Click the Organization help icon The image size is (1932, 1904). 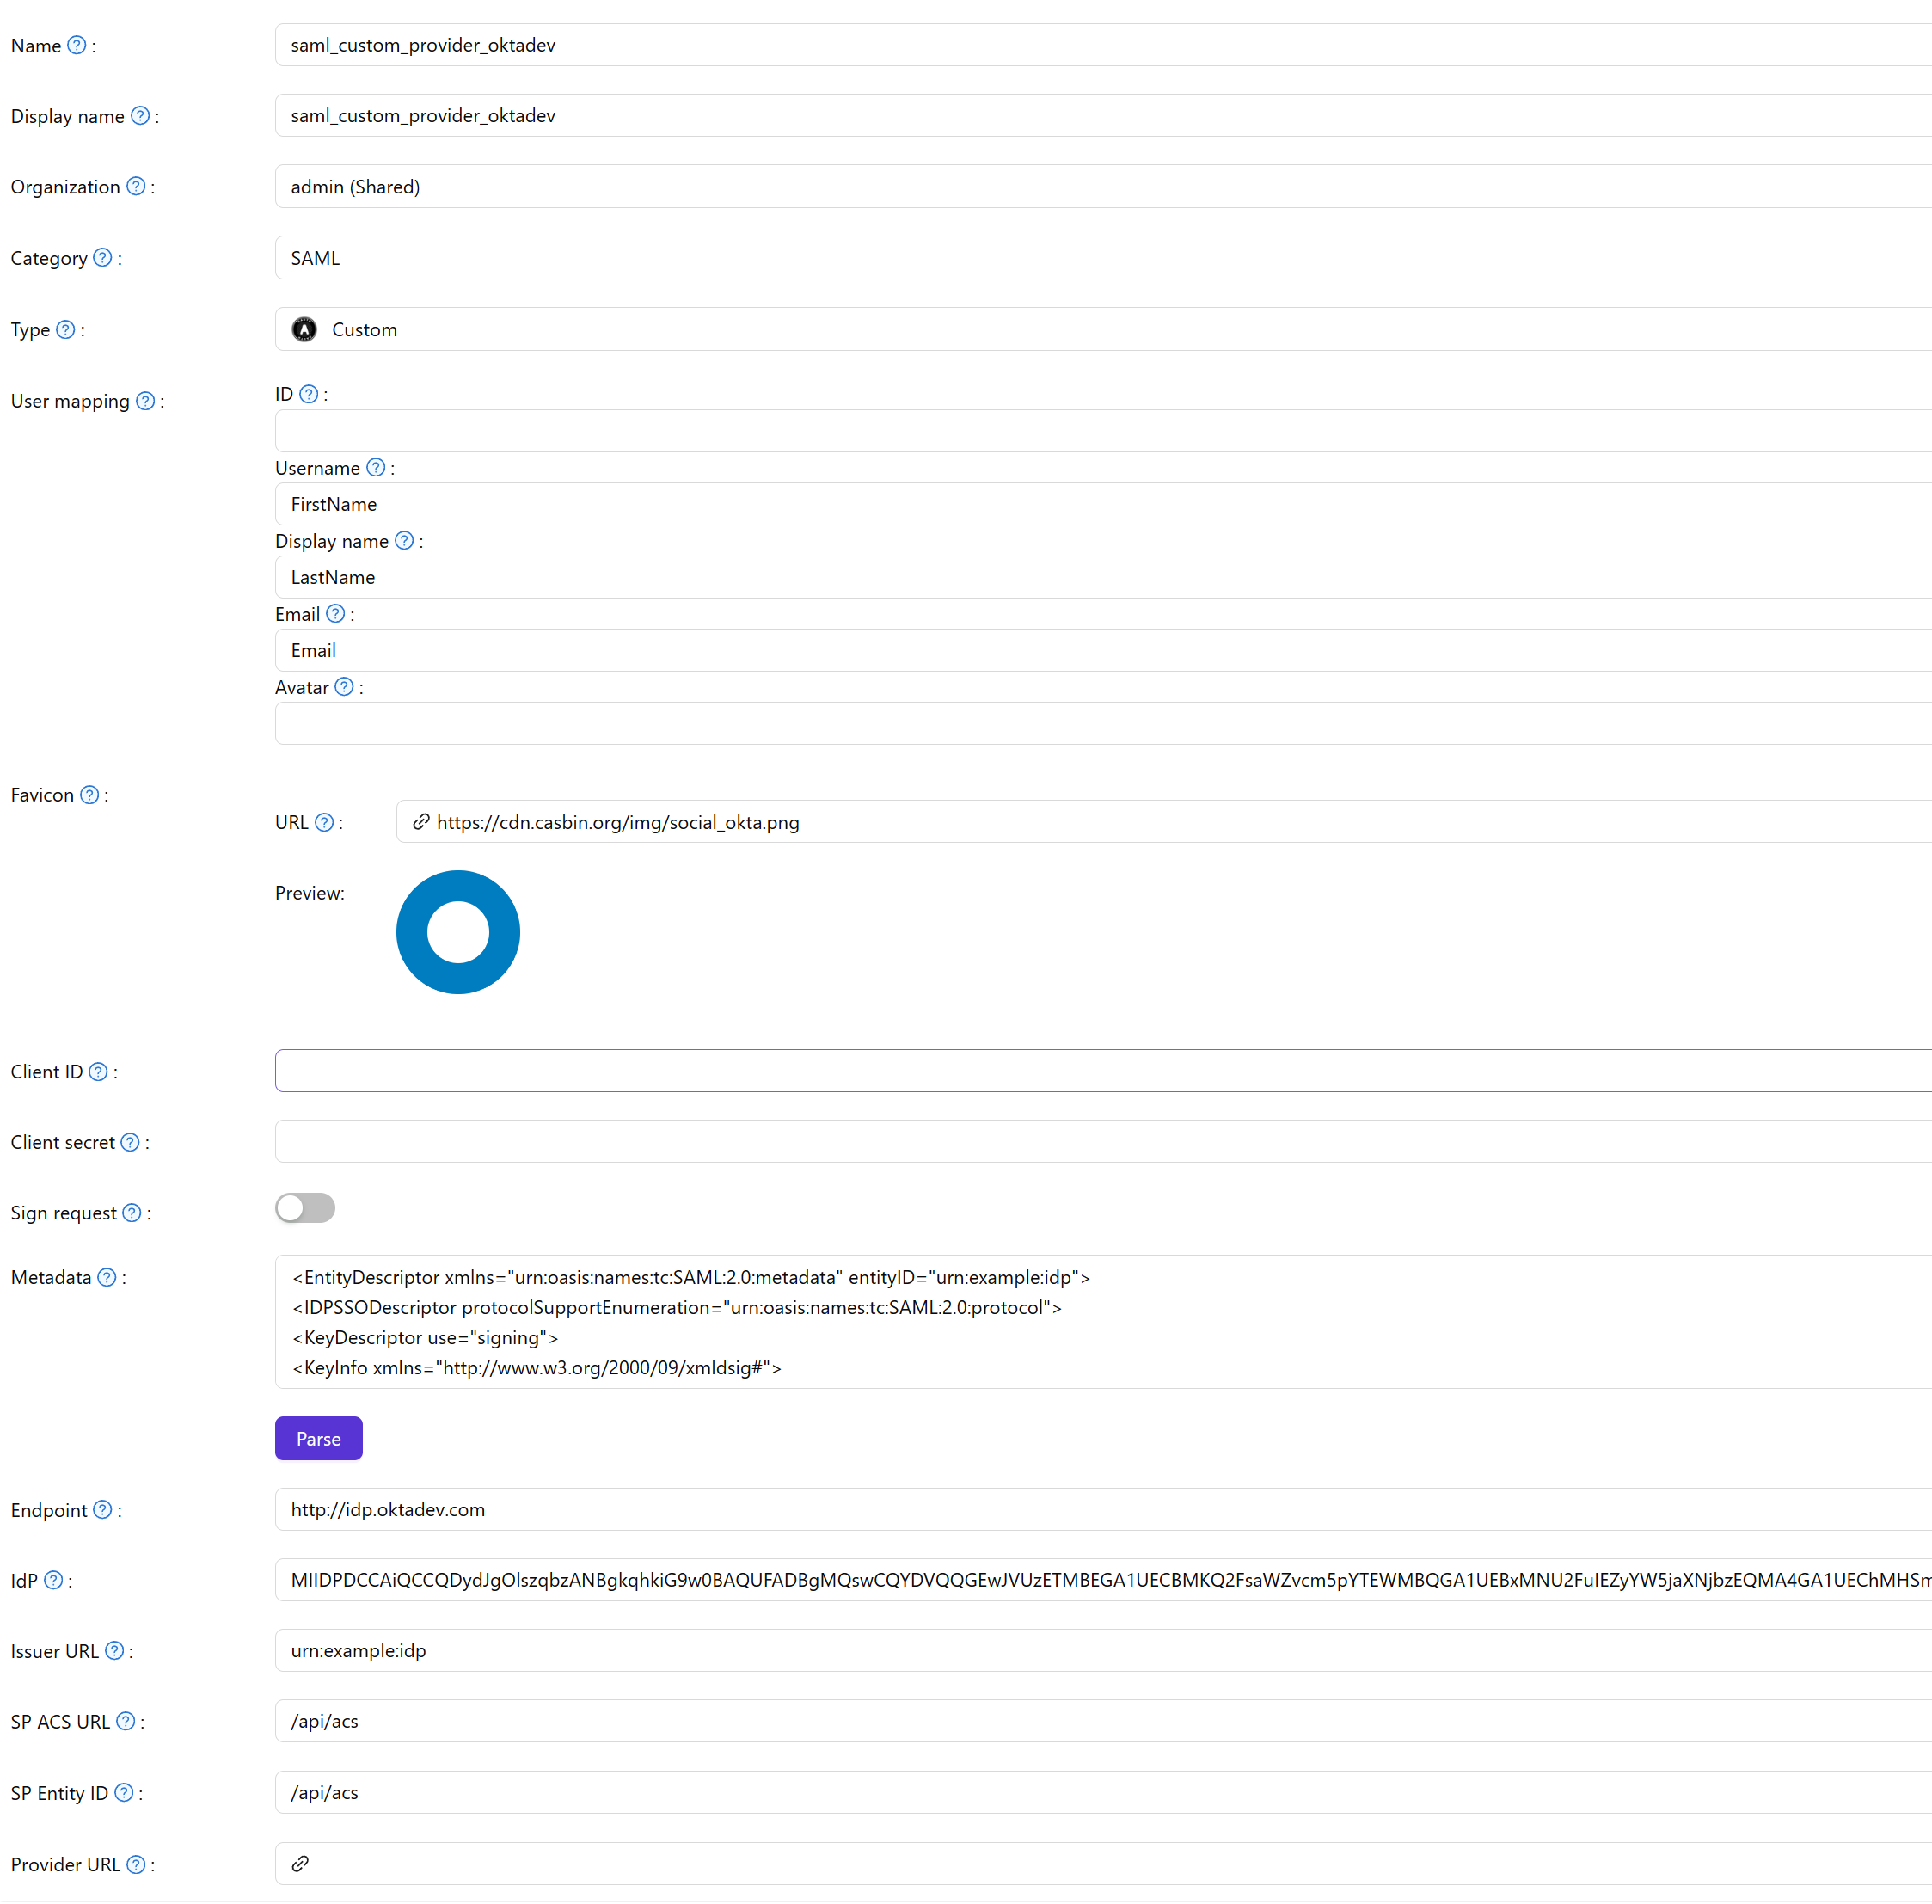coord(136,186)
